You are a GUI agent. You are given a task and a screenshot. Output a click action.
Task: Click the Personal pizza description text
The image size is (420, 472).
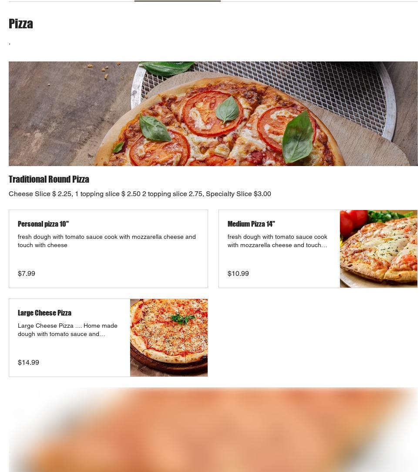pyautogui.click(x=107, y=241)
